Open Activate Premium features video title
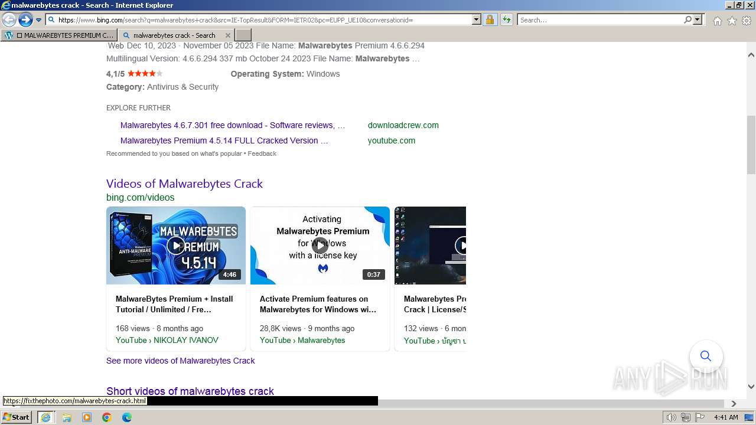The height and width of the screenshot is (425, 756). click(x=318, y=304)
